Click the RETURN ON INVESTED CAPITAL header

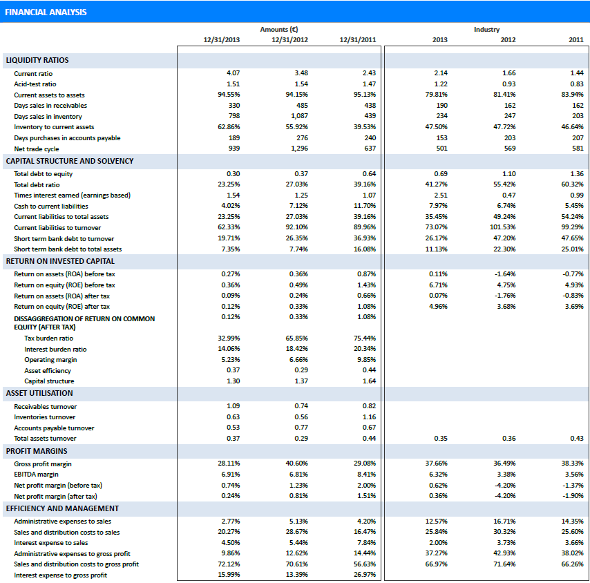60,261
